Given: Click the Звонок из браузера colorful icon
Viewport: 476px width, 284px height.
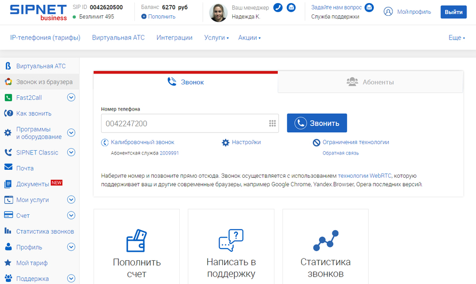Looking at the screenshot, I should [x=8, y=81].
